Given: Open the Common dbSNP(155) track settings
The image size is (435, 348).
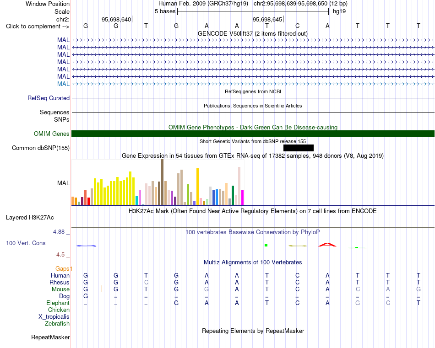Looking at the screenshot, I should pyautogui.click(x=41, y=148).
